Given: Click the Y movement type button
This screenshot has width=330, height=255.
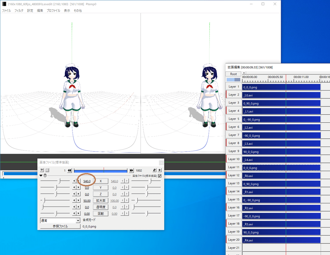Looking at the screenshot, I should point(101,188).
